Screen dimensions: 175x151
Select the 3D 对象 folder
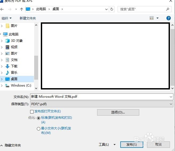14,41
